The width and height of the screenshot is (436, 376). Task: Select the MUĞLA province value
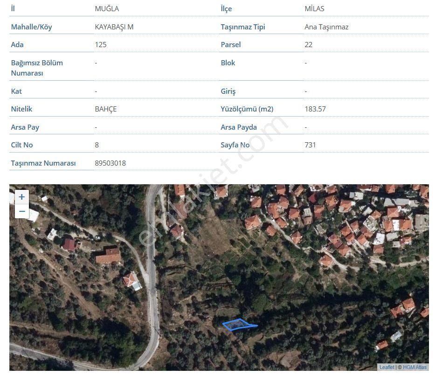(106, 9)
